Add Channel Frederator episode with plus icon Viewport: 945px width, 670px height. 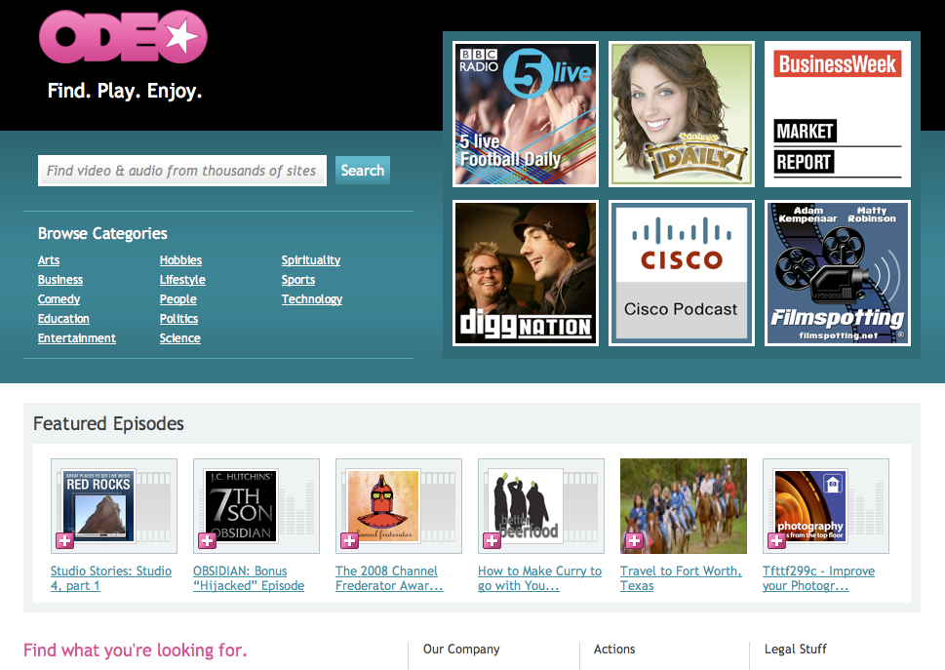349,540
